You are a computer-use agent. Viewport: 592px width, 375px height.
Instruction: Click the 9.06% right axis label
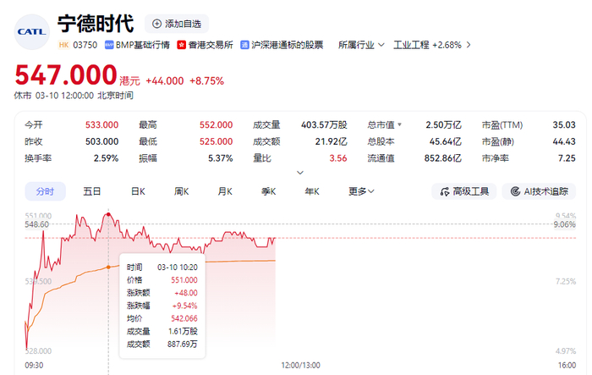pos(565,224)
